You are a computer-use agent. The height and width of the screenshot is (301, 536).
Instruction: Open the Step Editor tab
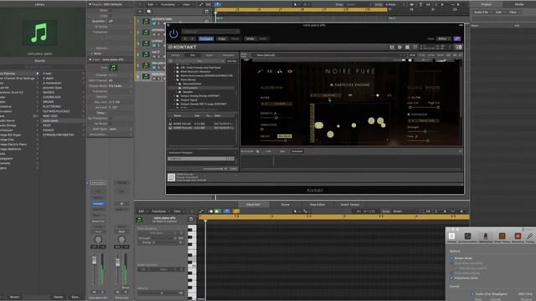click(317, 204)
